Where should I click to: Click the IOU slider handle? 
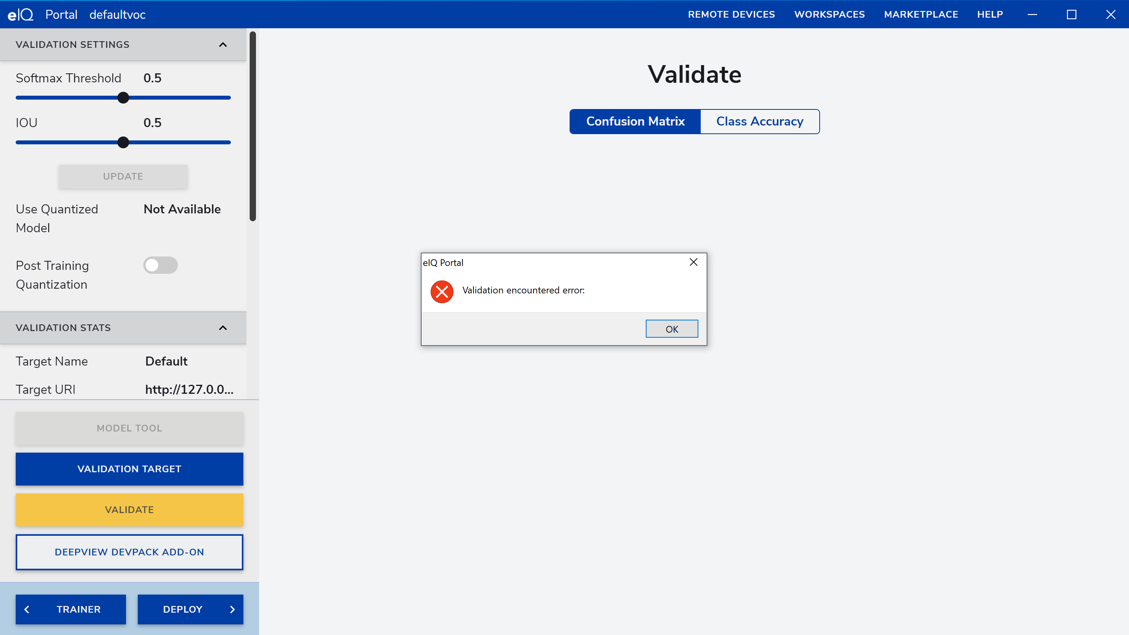[123, 142]
